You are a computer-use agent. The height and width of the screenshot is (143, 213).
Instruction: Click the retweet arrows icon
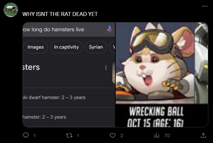pos(69,135)
